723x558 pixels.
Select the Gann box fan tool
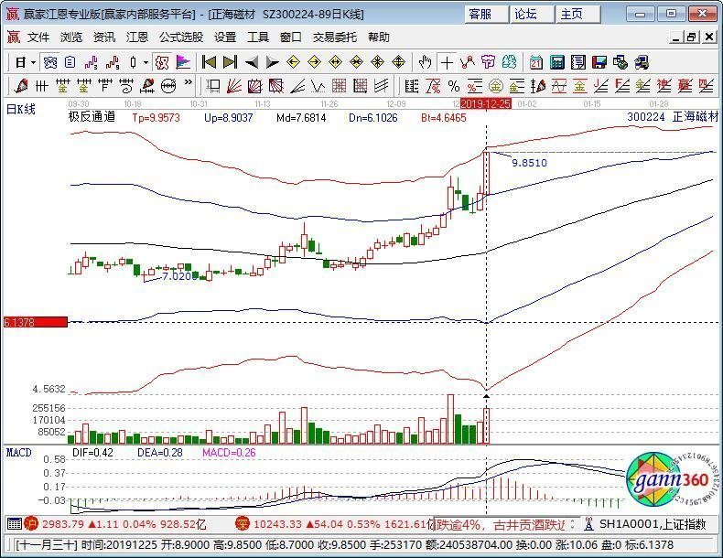coord(255,86)
